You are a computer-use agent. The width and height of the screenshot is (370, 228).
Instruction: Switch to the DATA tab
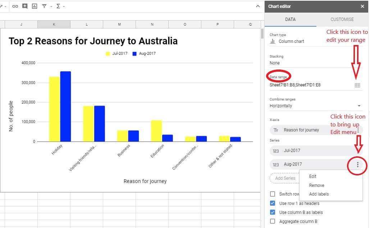[290, 19]
